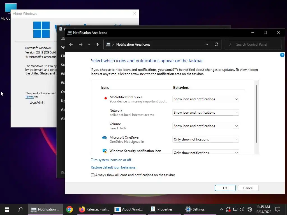The image size is (287, 215).
Task: Click the address bar Control Panel icon
Action: 108,45
